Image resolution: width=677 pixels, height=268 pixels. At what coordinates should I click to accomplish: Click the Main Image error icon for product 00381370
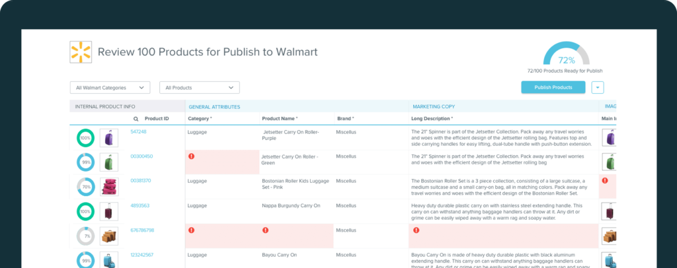(x=604, y=180)
